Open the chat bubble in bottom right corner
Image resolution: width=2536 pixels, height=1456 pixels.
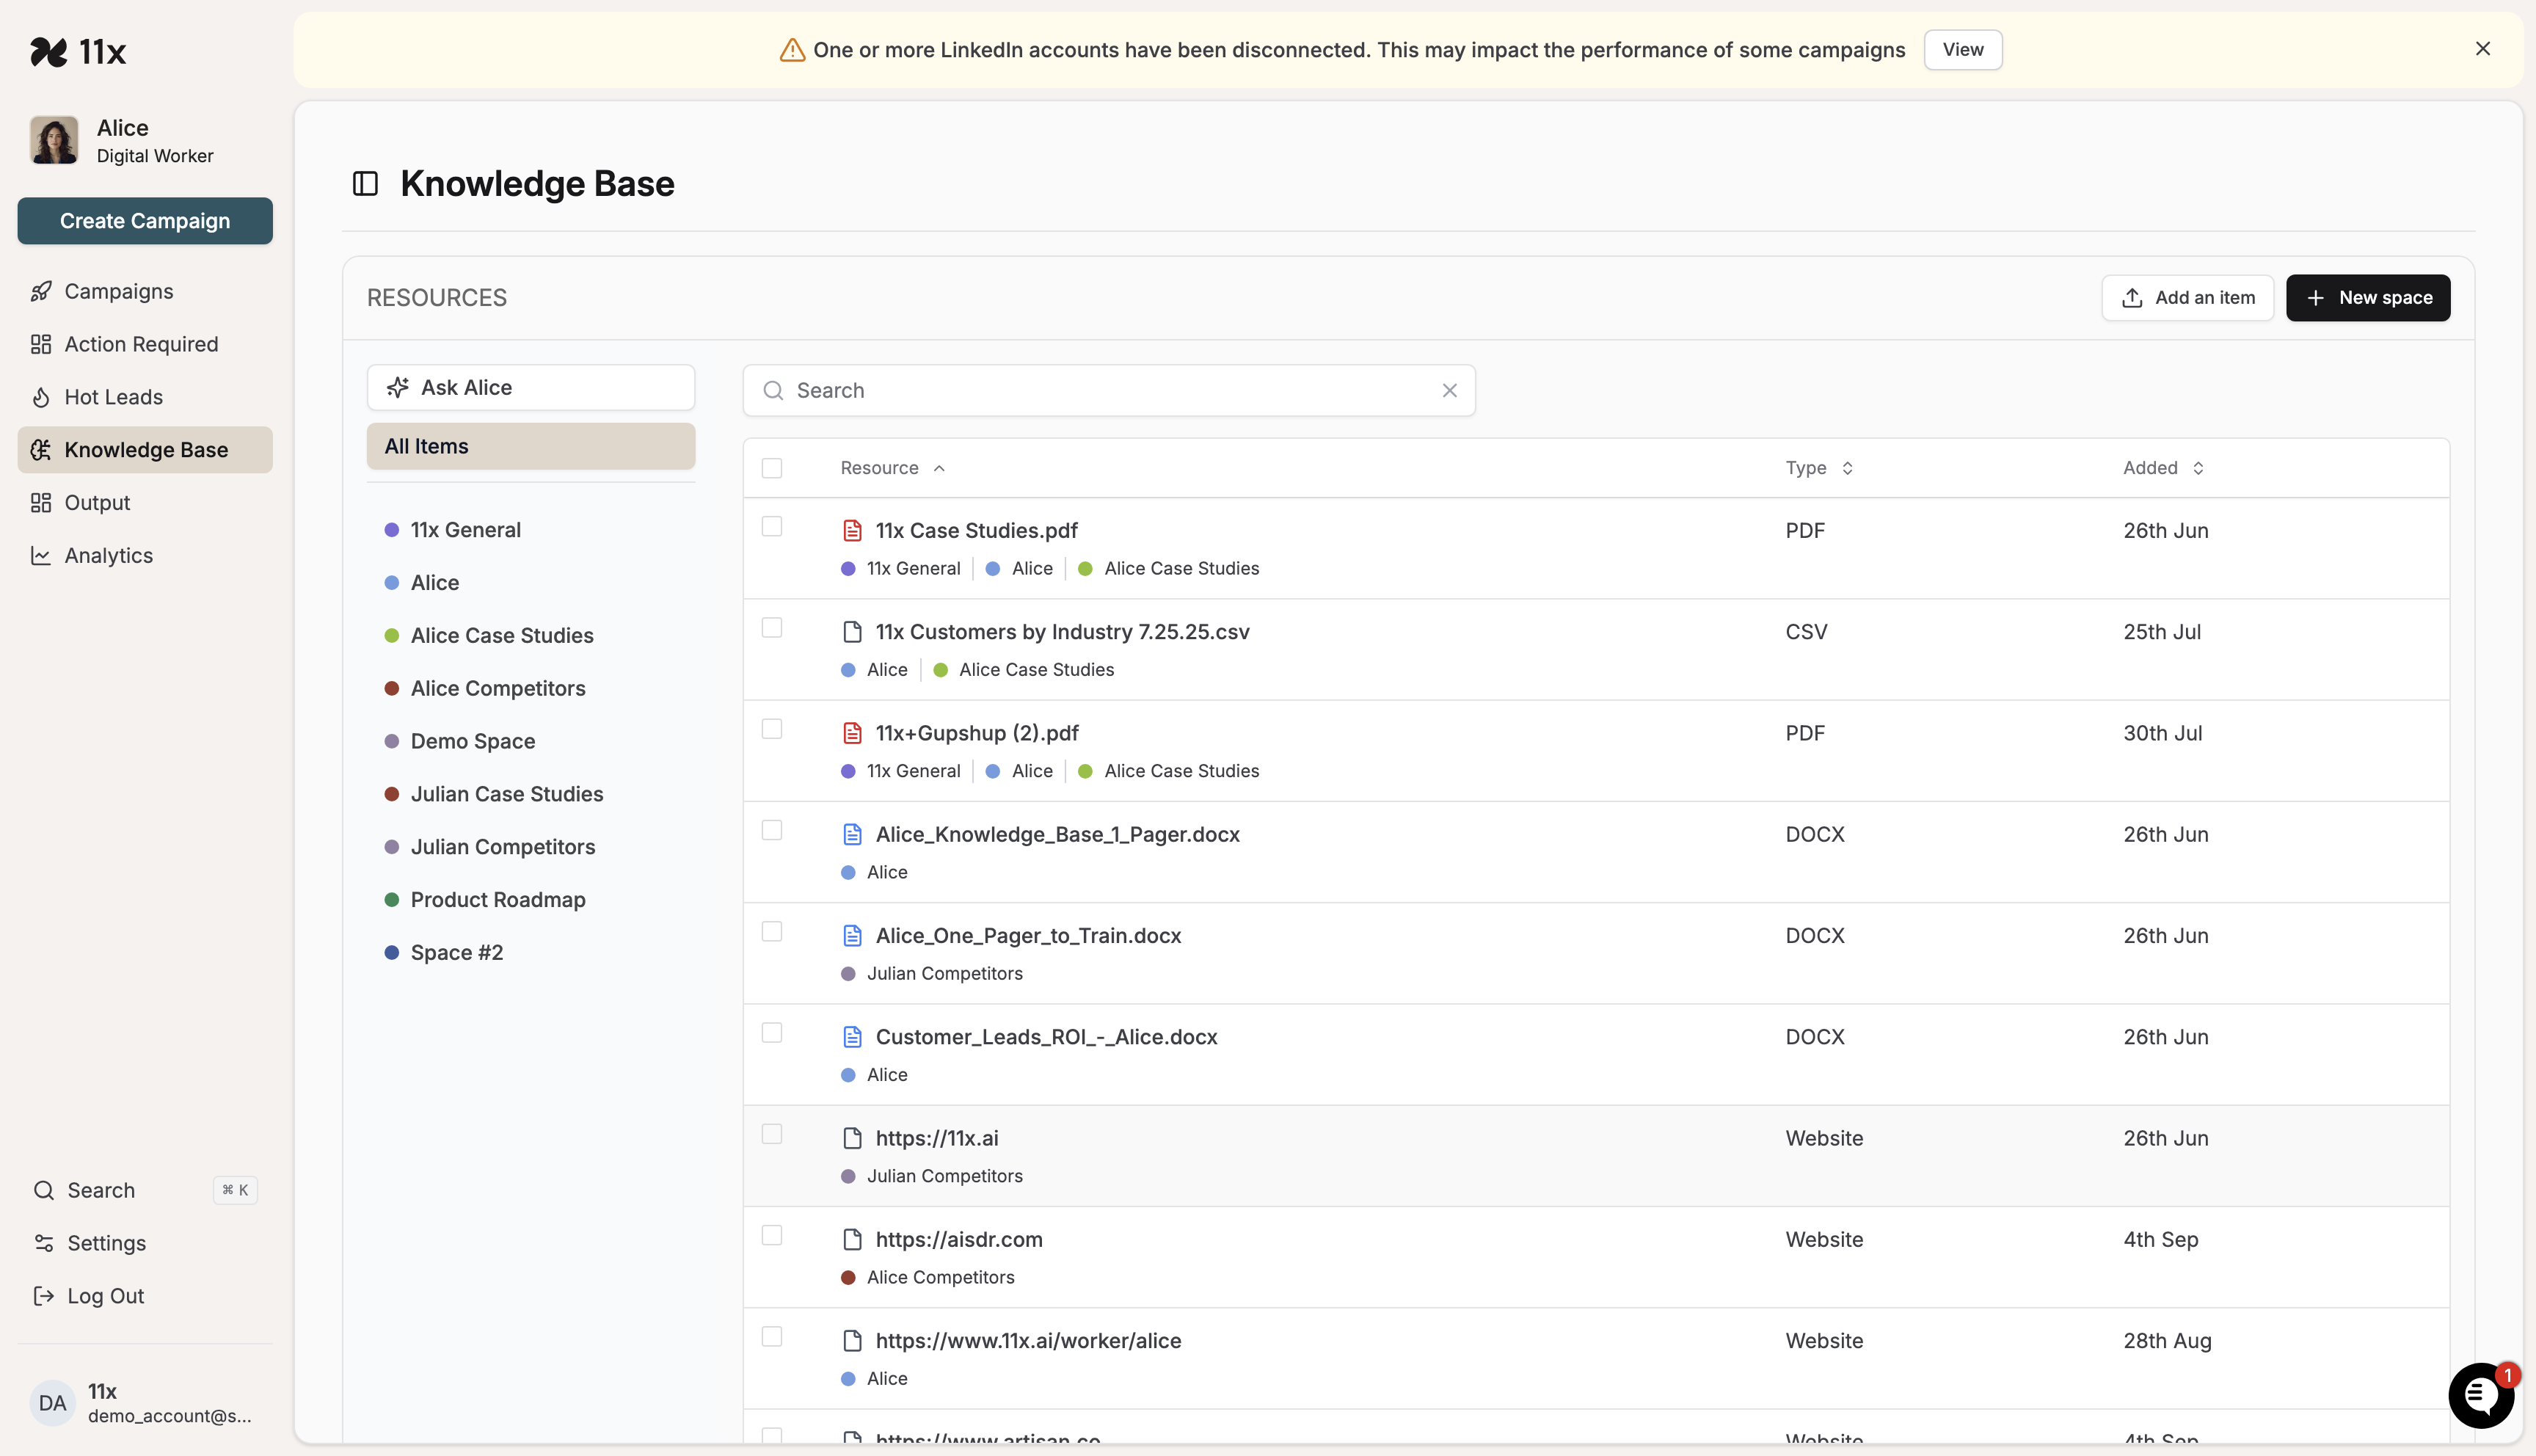2480,1395
